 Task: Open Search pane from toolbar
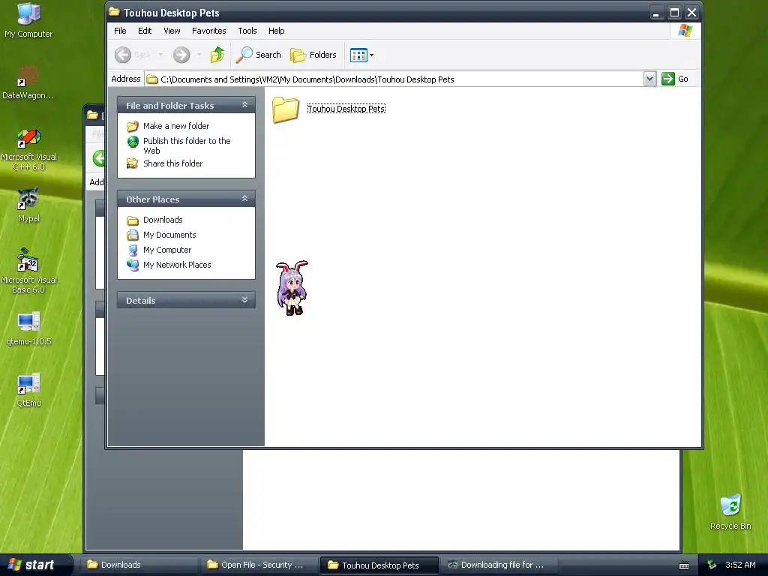(259, 55)
